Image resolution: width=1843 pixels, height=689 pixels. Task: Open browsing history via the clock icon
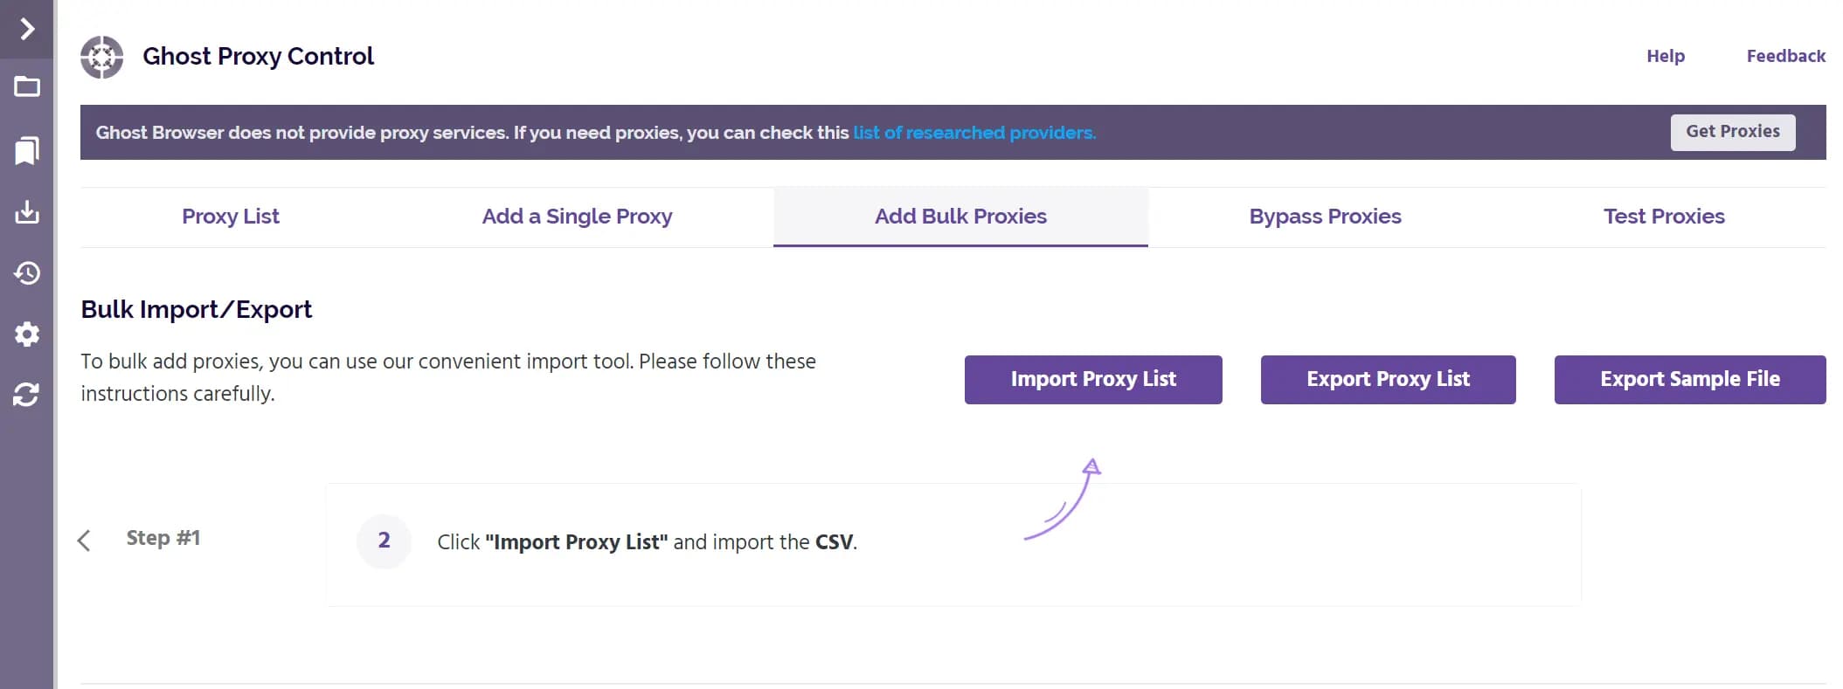(27, 273)
